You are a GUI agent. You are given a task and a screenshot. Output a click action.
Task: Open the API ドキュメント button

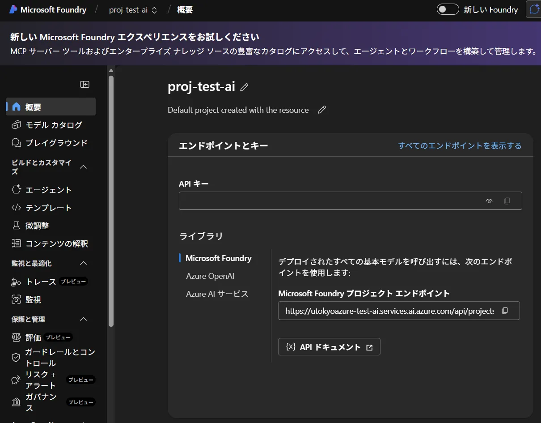(x=329, y=347)
